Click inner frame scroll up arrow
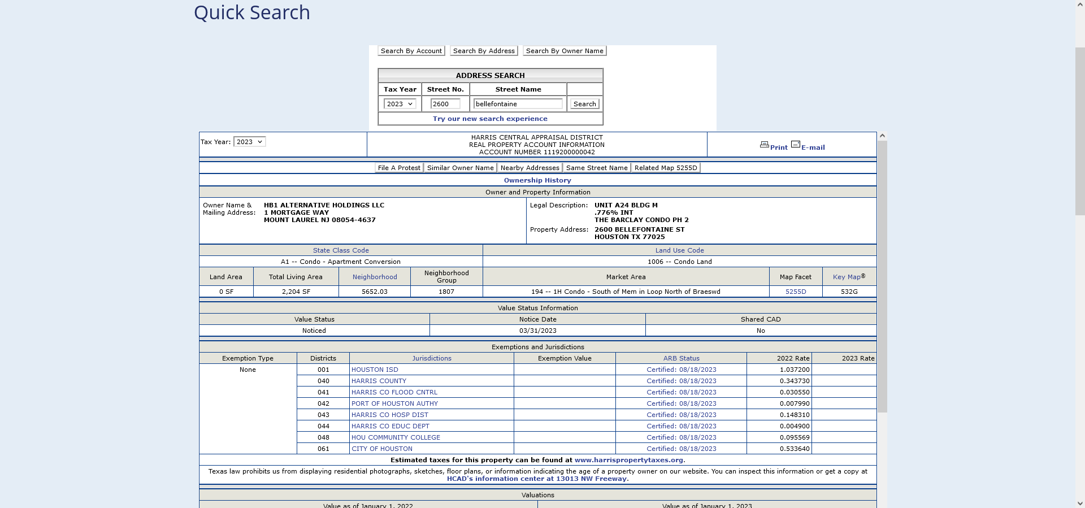The height and width of the screenshot is (508, 1085). 882,136
